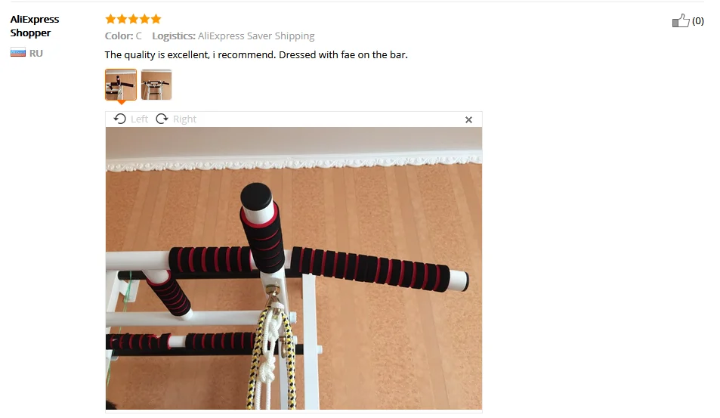The height and width of the screenshot is (418, 720).
Task: Click the Russian flag icon
Action: (x=18, y=53)
